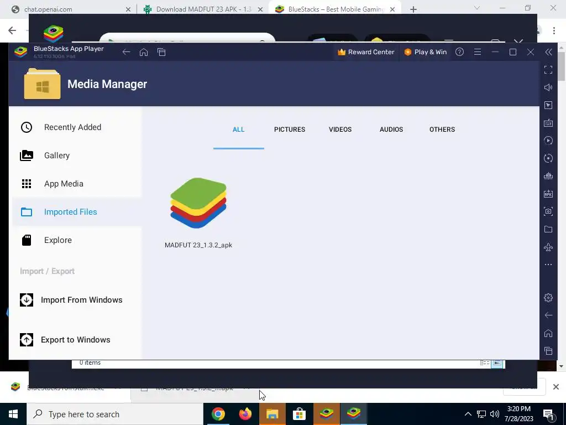
Task: Click Android back arrow in side toolbar
Action: pos(548,315)
